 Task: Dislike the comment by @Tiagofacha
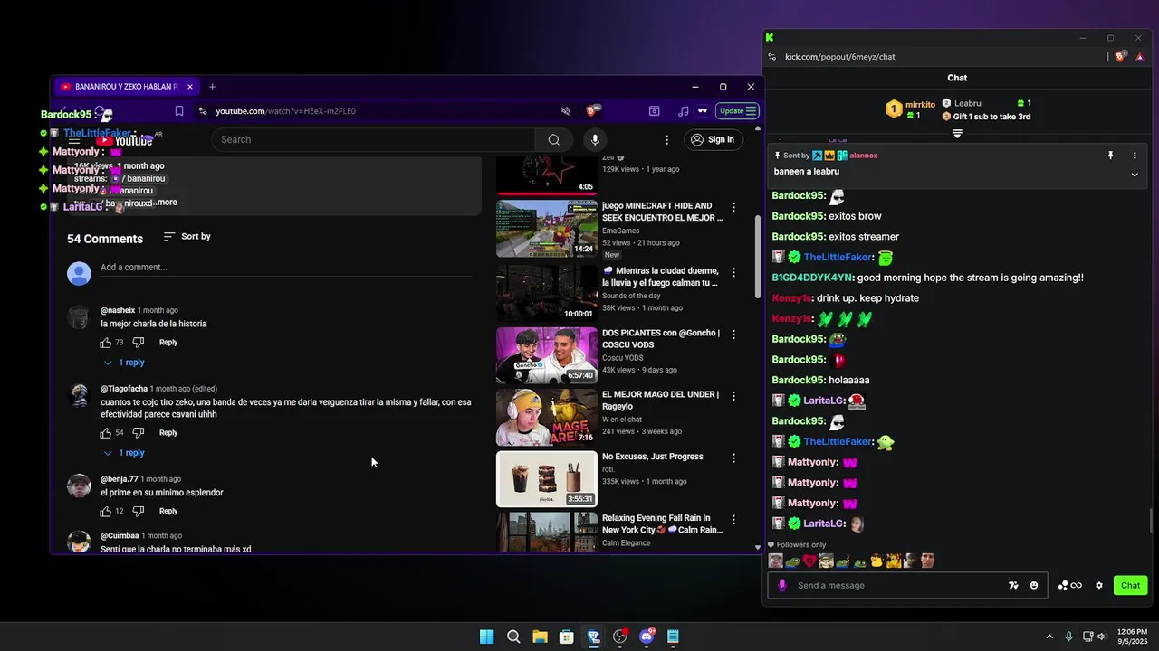click(139, 433)
